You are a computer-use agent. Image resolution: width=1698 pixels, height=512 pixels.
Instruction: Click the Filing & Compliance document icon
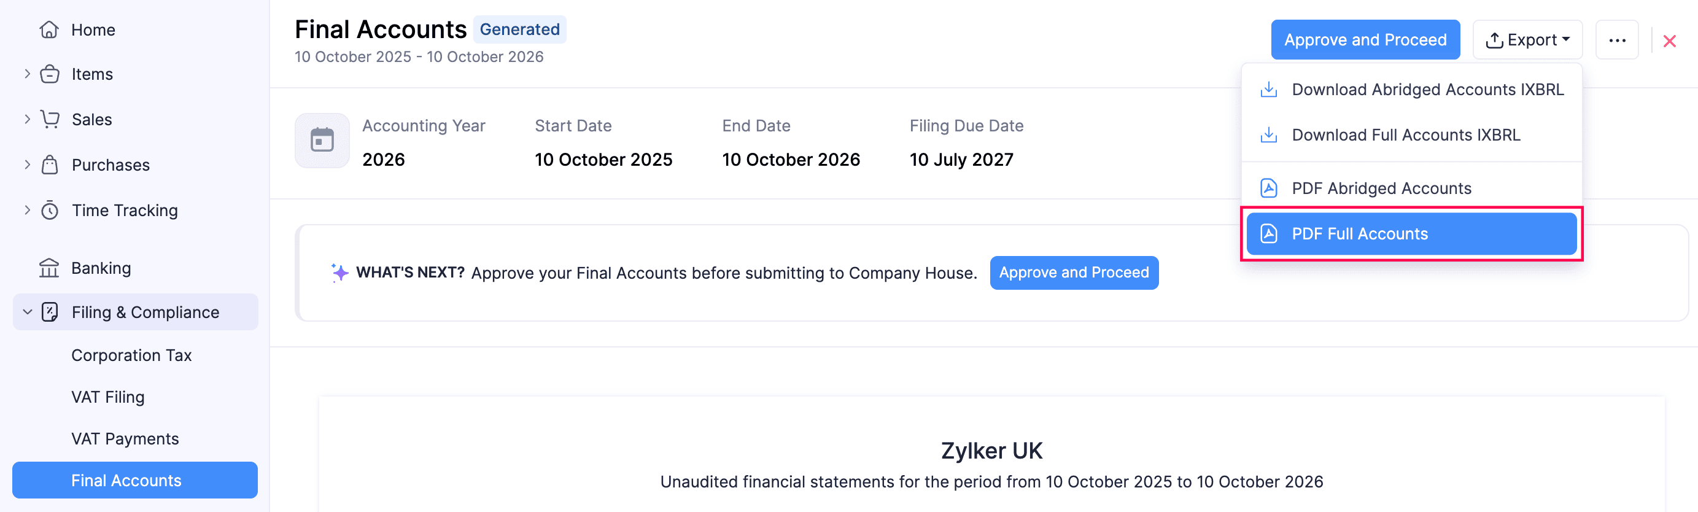tap(50, 312)
